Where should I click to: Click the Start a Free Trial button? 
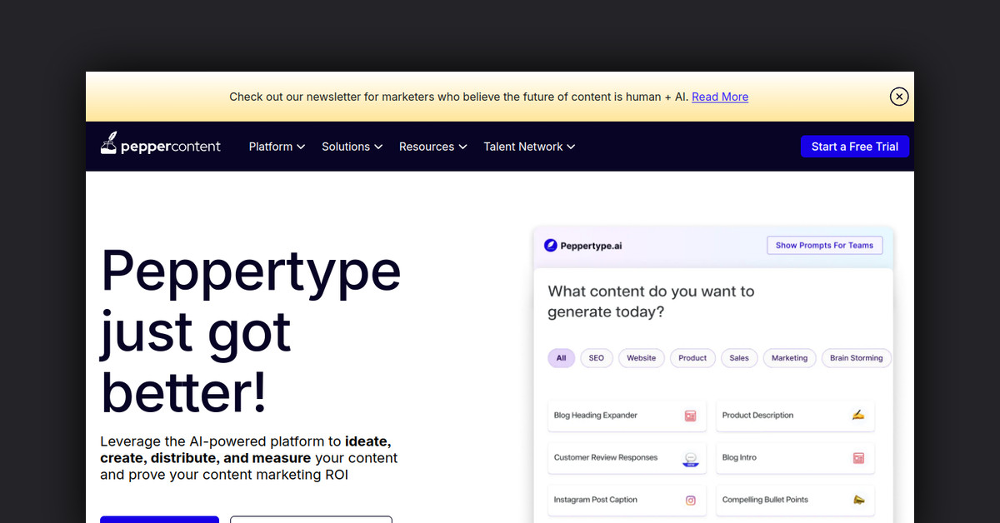pyautogui.click(x=855, y=146)
